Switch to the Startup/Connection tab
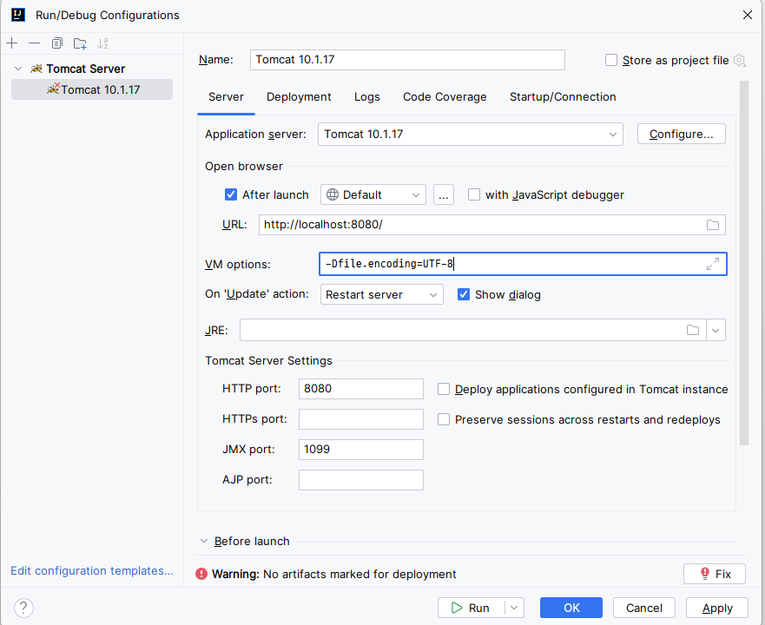Image resolution: width=765 pixels, height=625 pixels. click(563, 96)
